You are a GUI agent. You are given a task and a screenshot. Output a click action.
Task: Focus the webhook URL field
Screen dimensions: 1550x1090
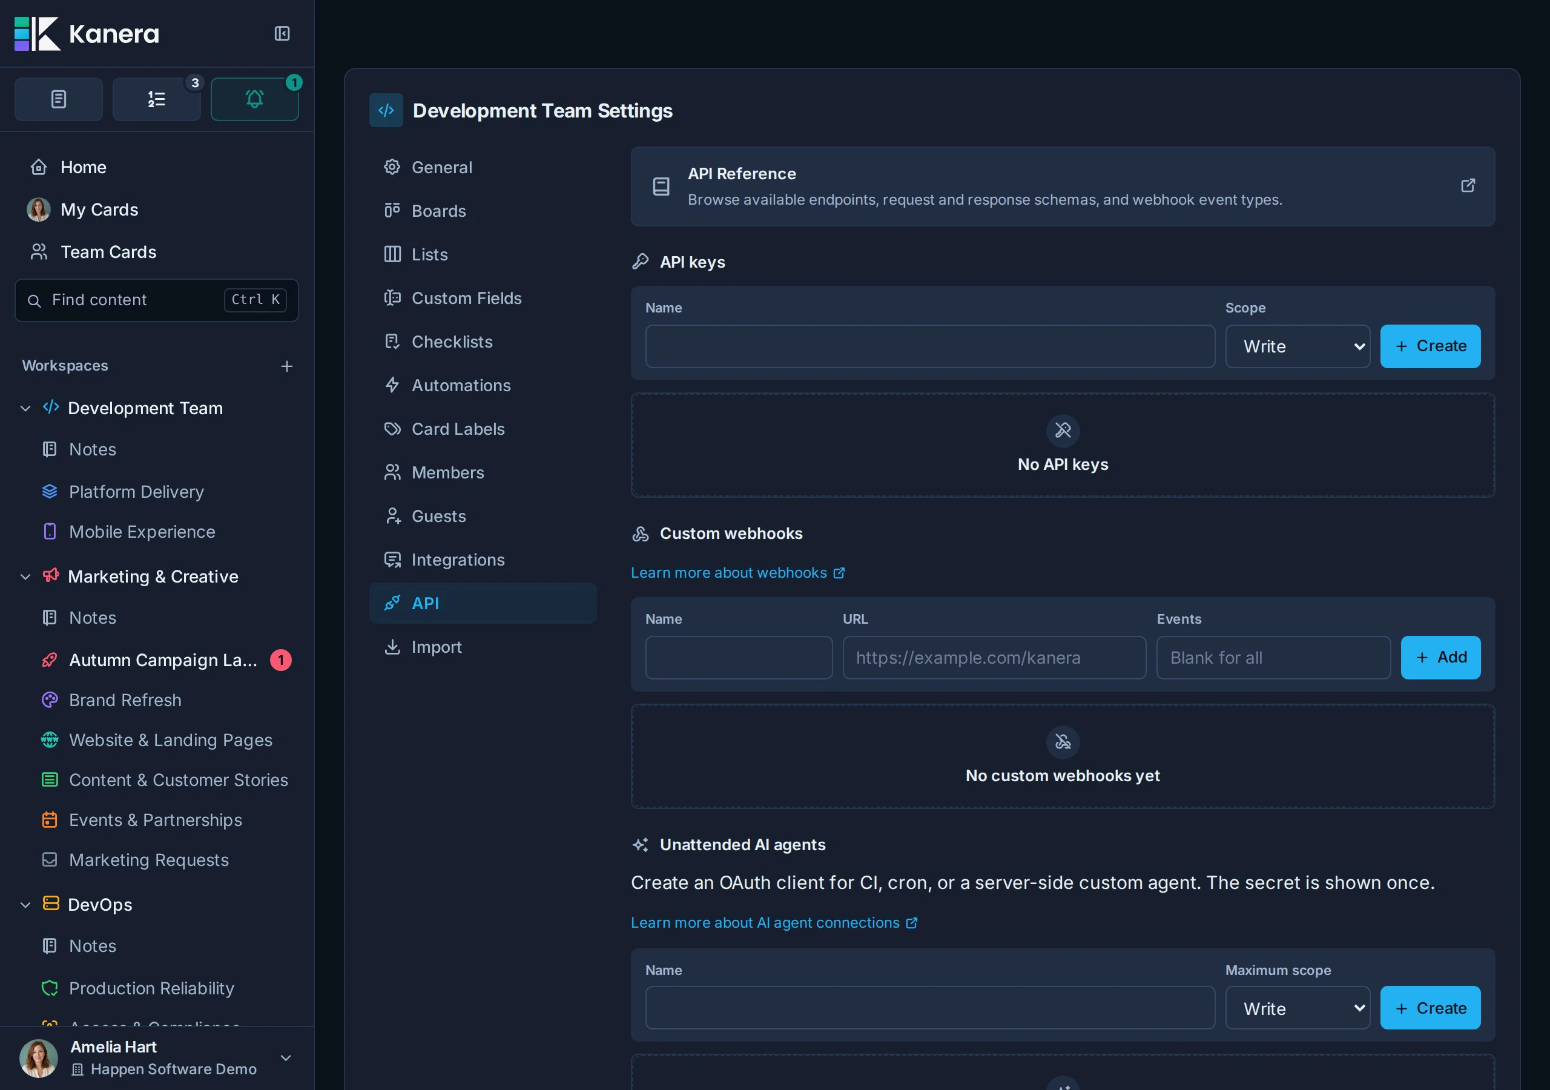tap(994, 657)
